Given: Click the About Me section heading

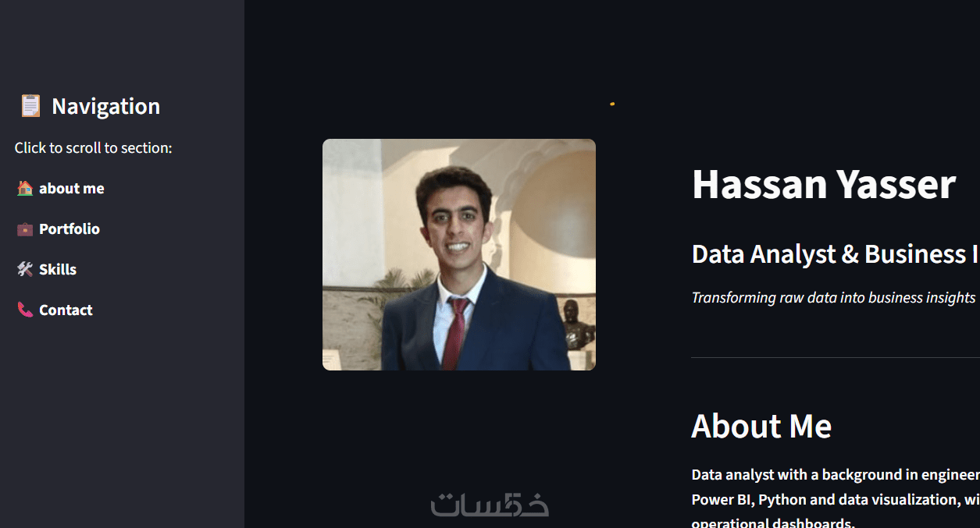Looking at the screenshot, I should click(761, 426).
